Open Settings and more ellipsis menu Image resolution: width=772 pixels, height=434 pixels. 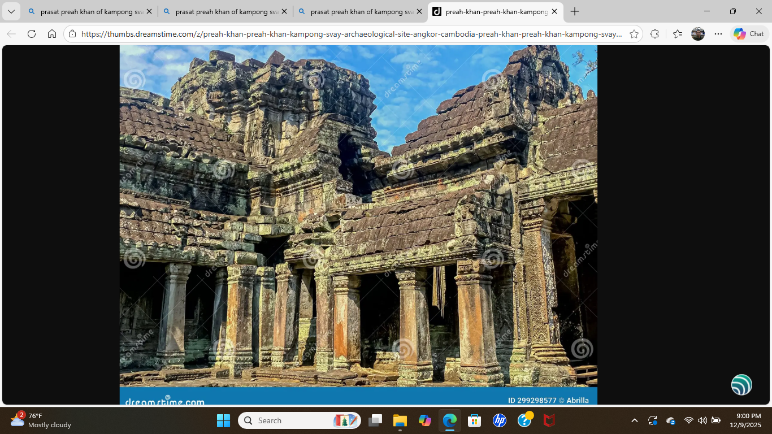[718, 34]
